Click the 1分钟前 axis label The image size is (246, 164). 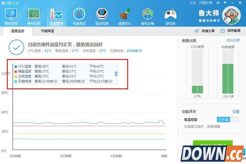pos(116,156)
